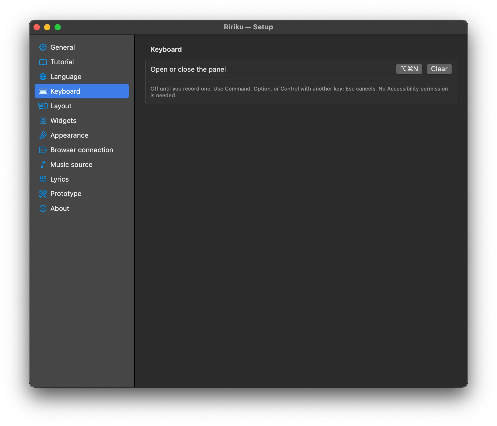
Task: Close the Ririku Setup window
Action: pos(37,27)
